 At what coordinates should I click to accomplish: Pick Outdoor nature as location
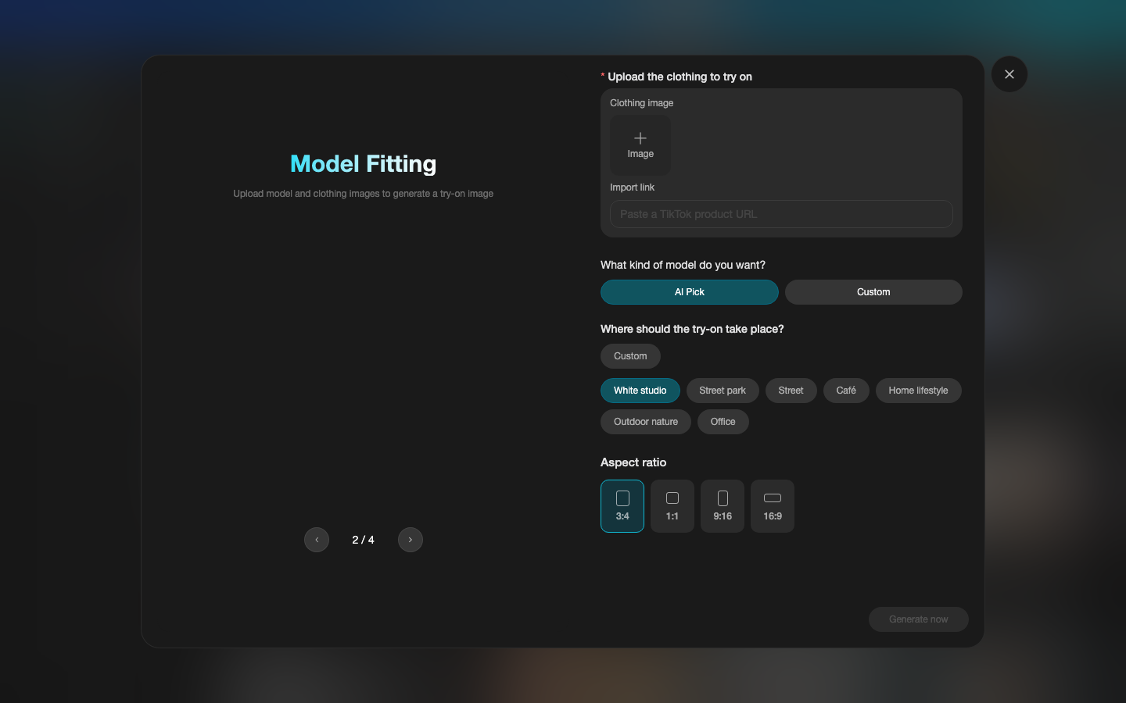[646, 422]
